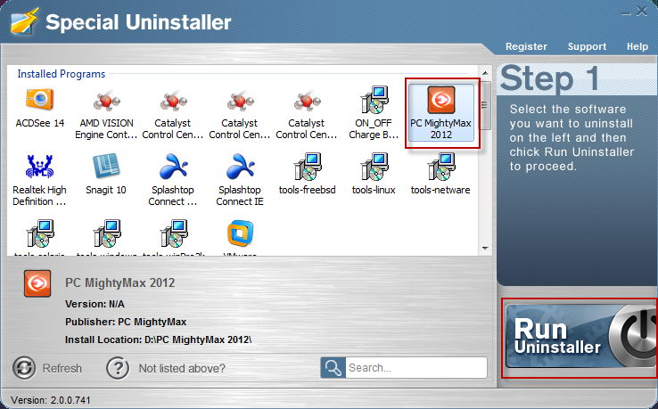Open the Support menu

pyautogui.click(x=587, y=46)
